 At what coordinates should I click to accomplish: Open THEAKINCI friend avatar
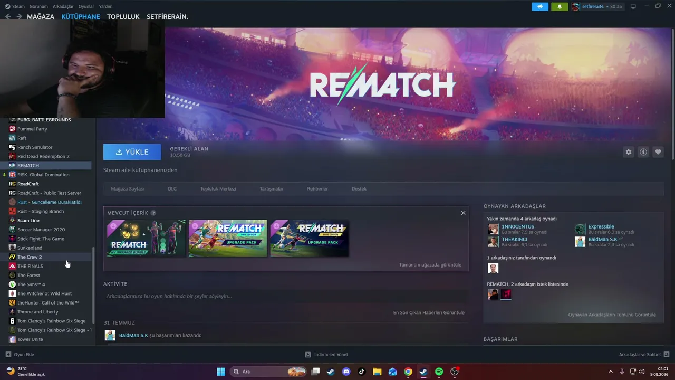point(493,242)
